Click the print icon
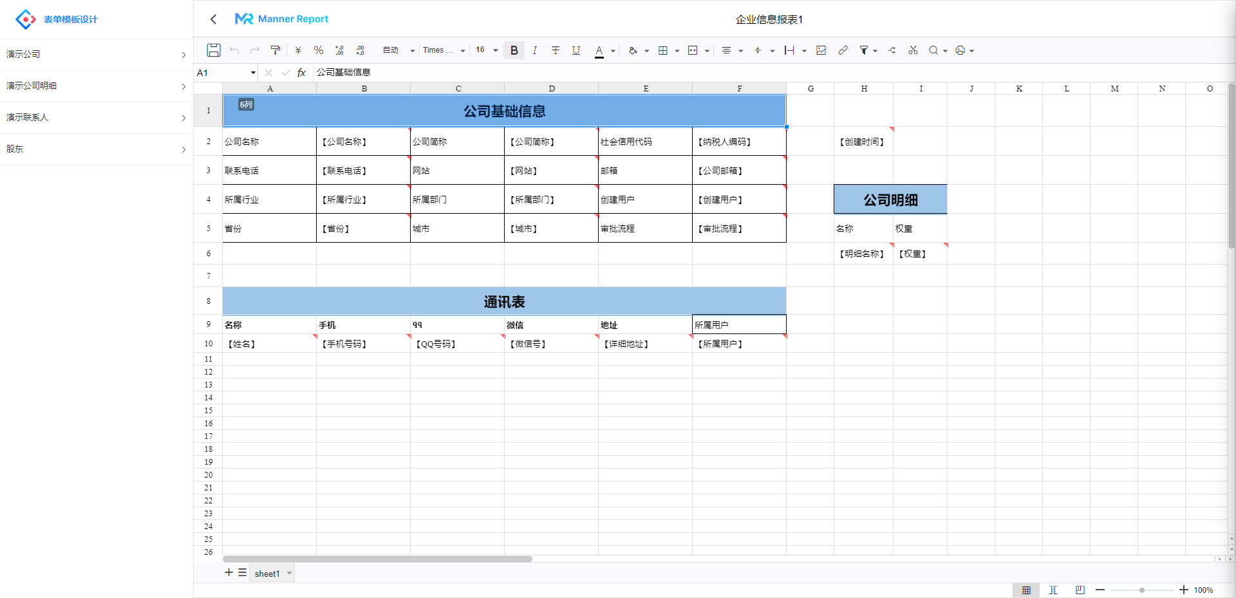 point(960,50)
